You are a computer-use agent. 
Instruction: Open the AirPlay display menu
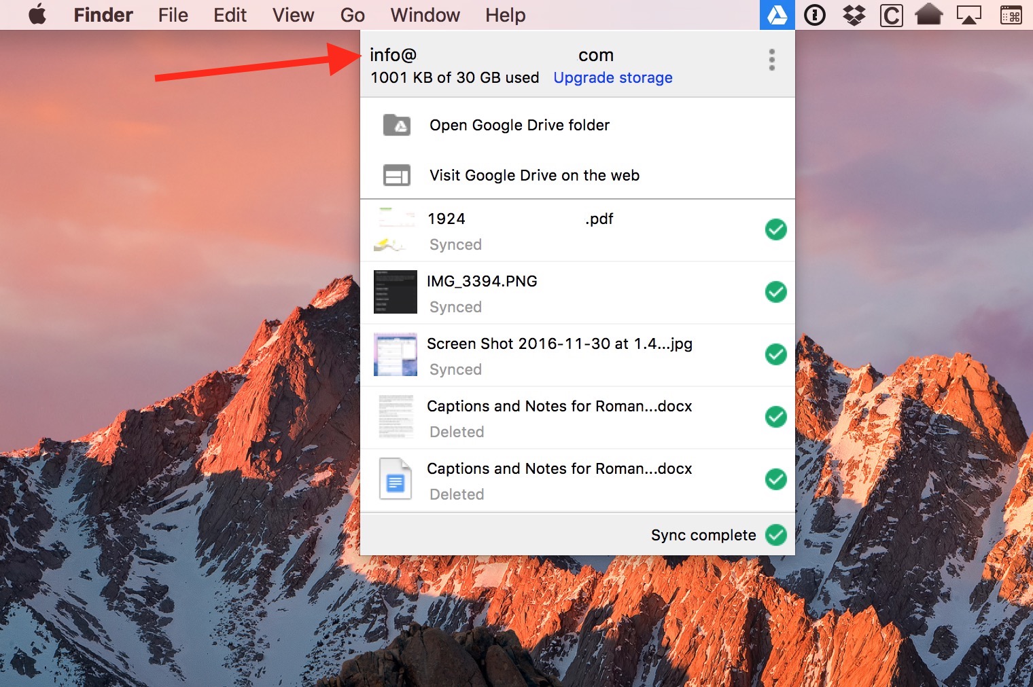tap(969, 15)
